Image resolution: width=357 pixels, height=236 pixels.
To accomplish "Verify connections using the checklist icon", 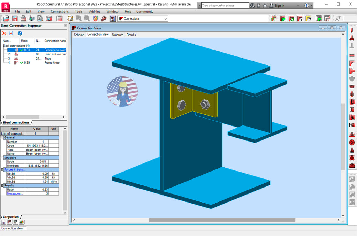I will 327,18.
